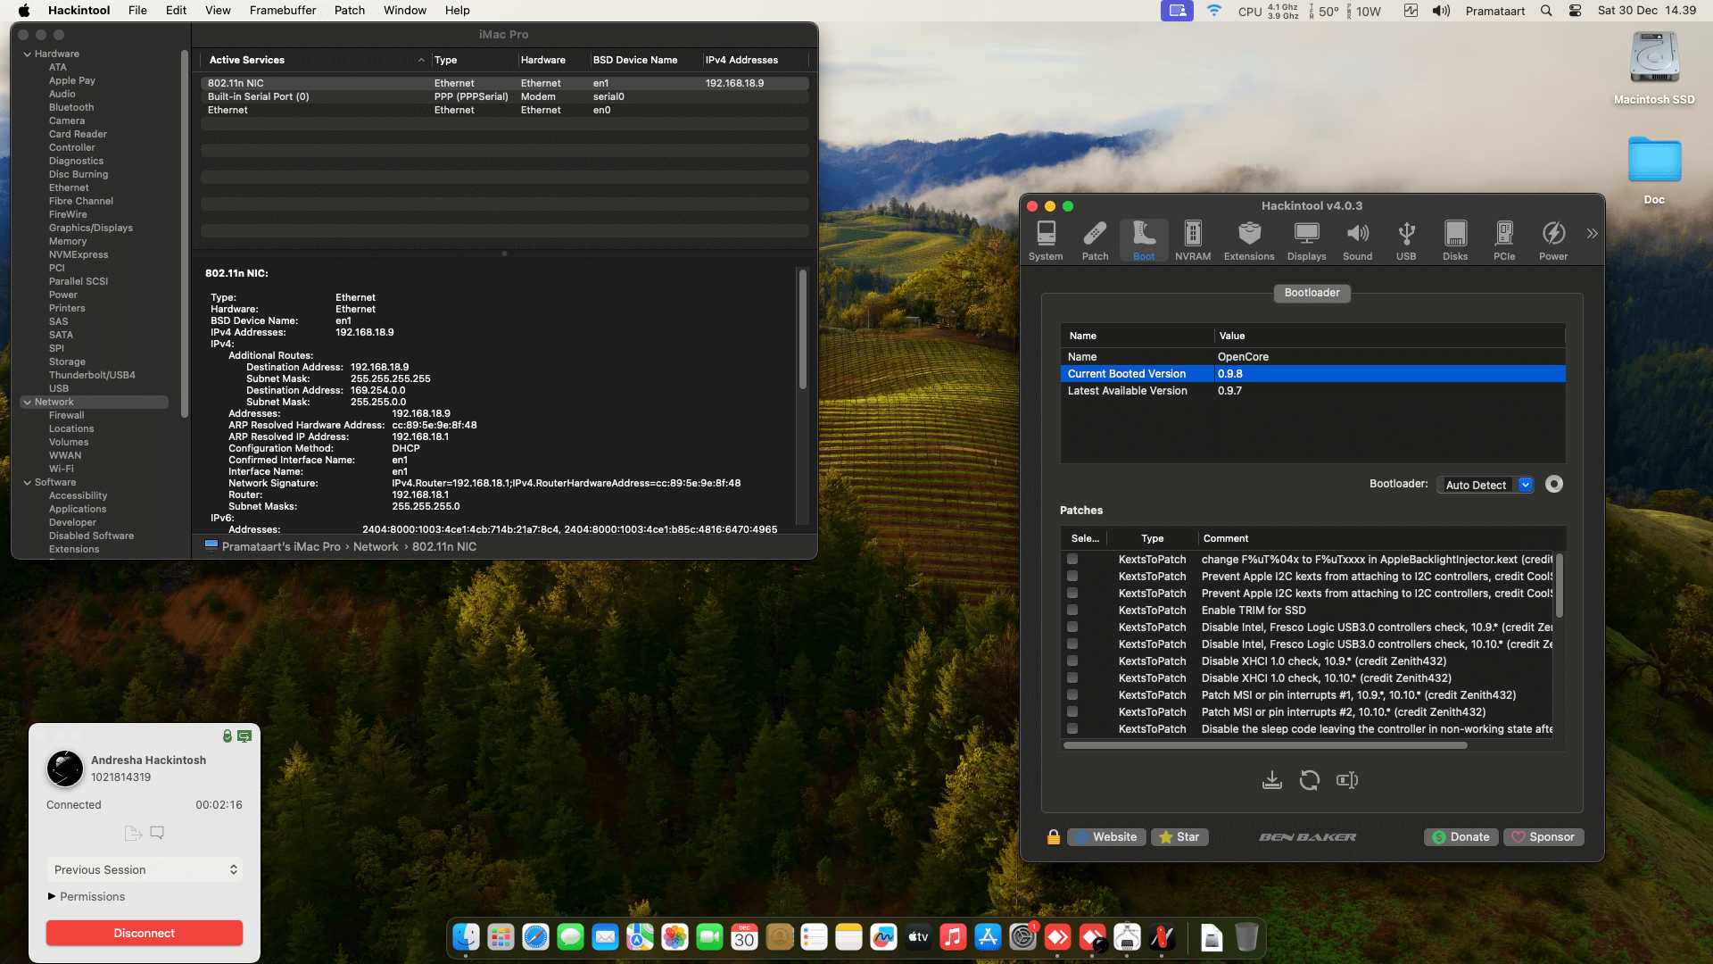Open the Patch menu in menu bar
Viewport: 1713px width, 964px height.
click(x=349, y=11)
